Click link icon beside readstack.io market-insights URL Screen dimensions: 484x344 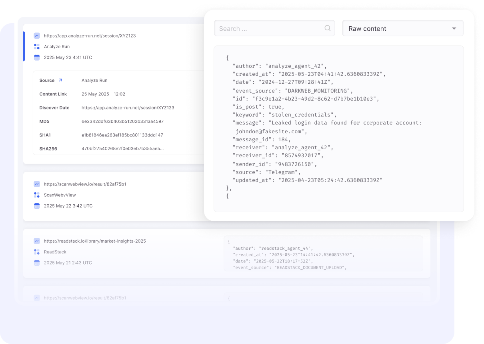[37, 241]
